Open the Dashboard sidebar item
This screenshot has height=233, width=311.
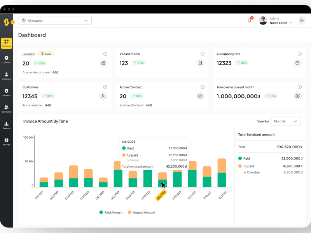click(6, 43)
